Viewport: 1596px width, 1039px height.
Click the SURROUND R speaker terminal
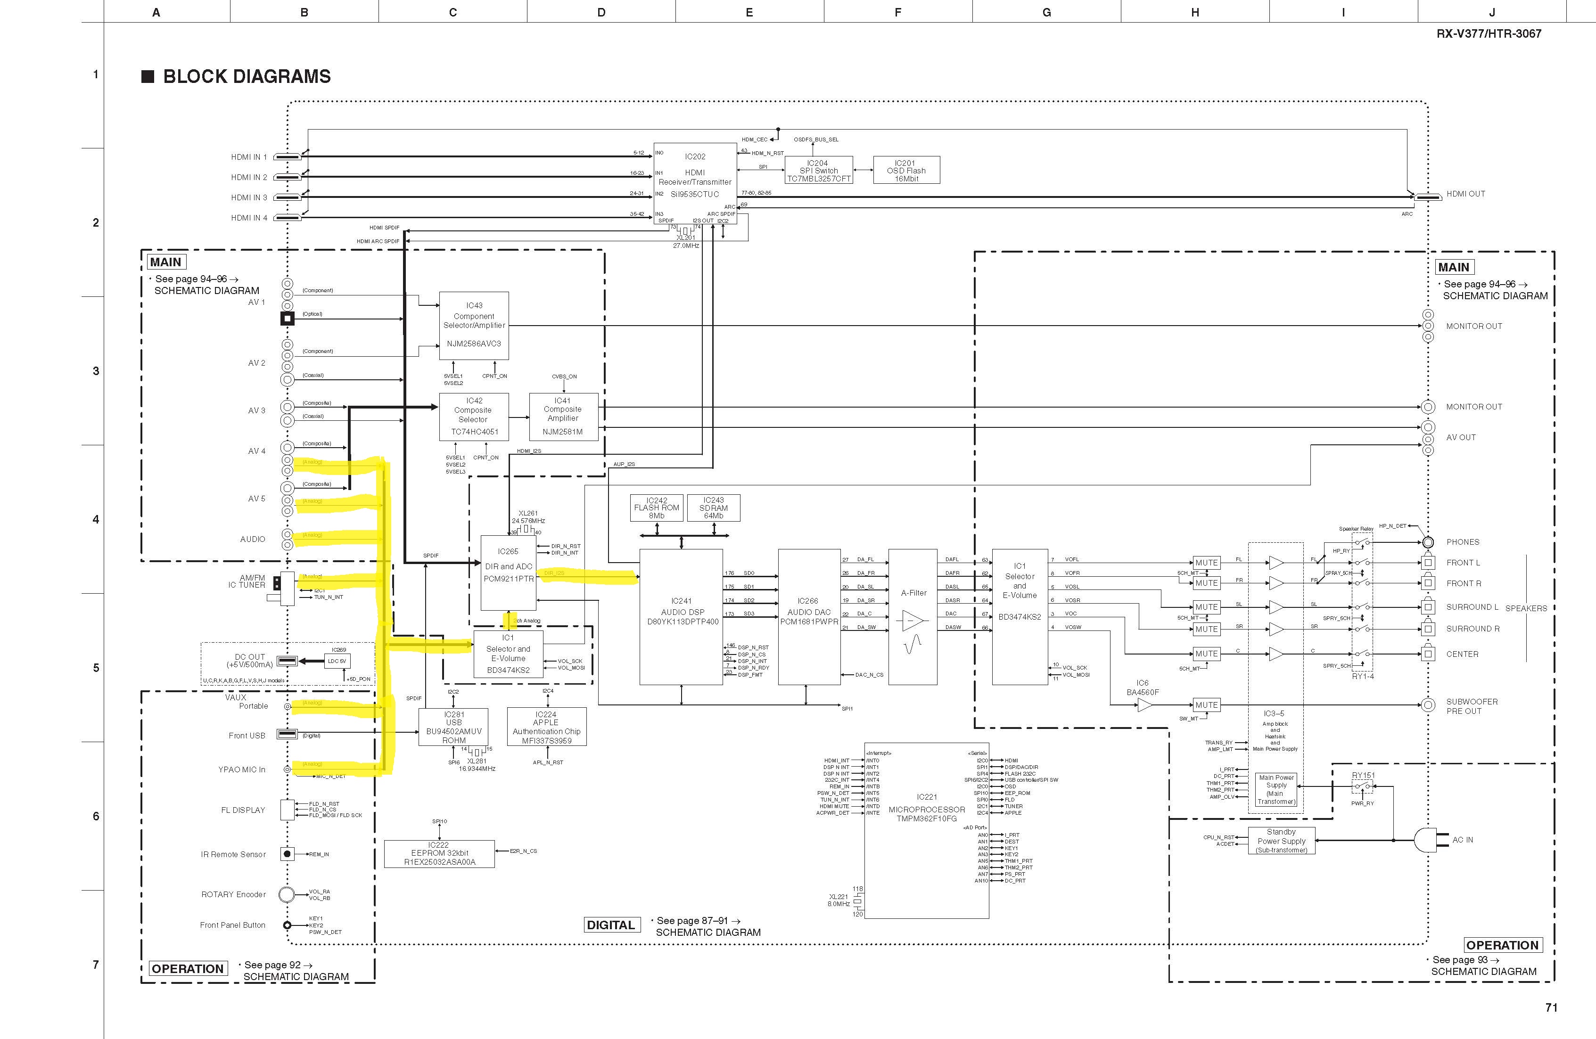1428,629
